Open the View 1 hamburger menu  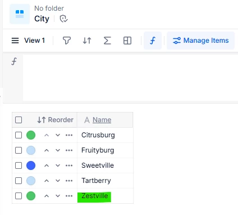(x=15, y=41)
